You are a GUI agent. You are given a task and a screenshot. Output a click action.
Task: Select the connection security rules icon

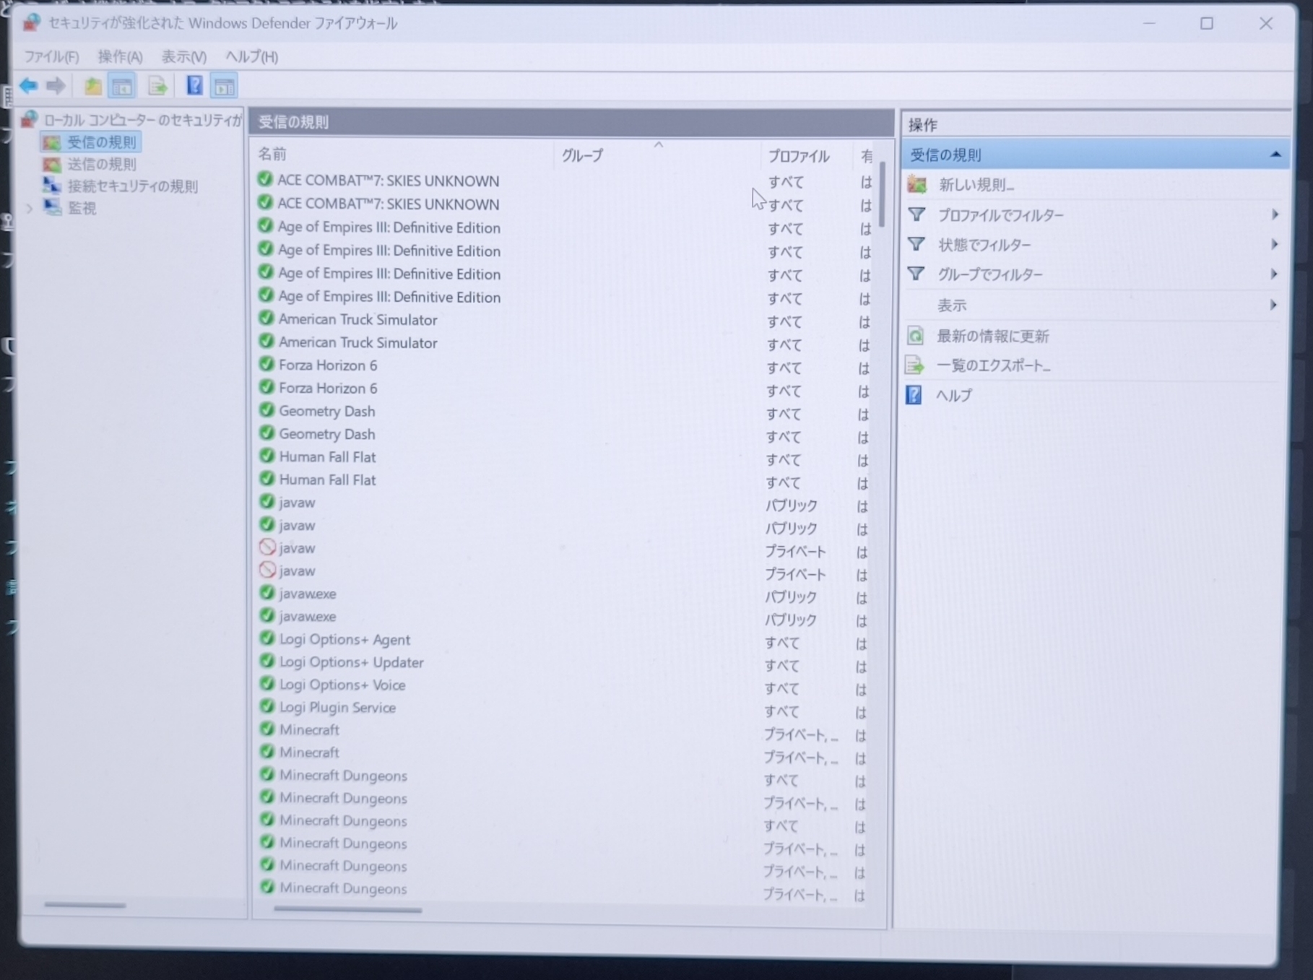(x=51, y=186)
